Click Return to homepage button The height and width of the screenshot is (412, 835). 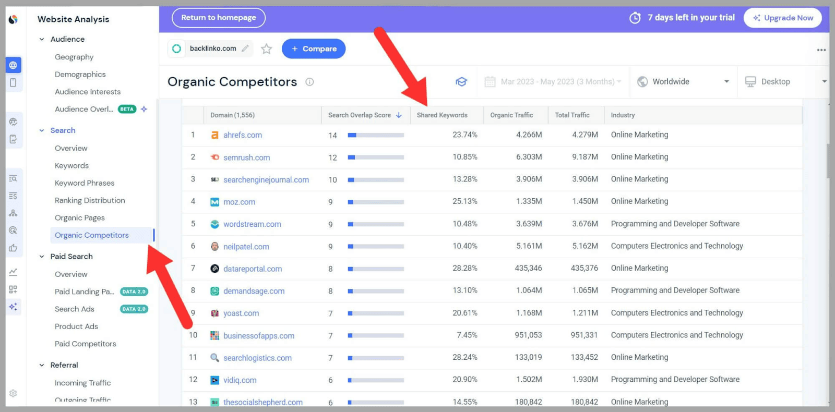point(219,18)
